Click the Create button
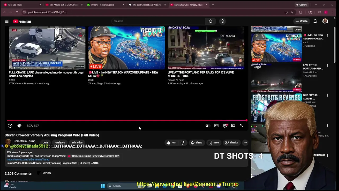 click(x=301, y=21)
